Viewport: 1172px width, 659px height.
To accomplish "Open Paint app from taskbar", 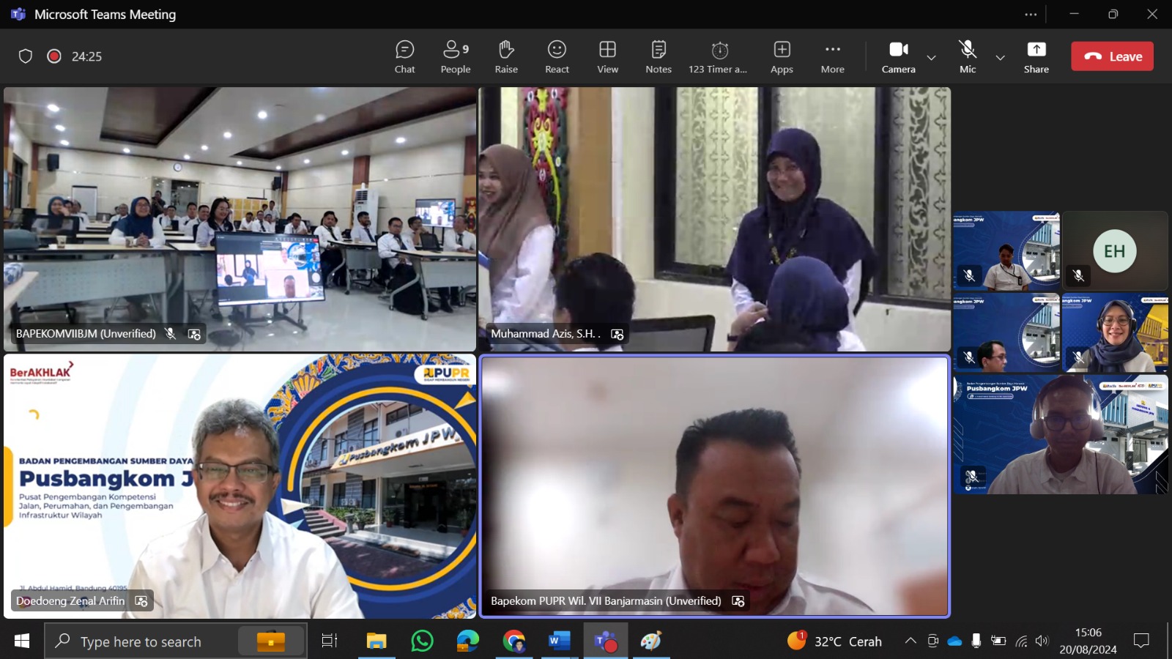I will click(x=651, y=641).
